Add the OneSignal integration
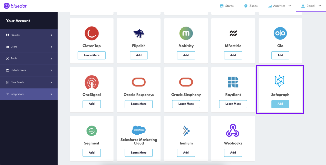The width and height of the screenshot is (326, 165). click(92, 104)
